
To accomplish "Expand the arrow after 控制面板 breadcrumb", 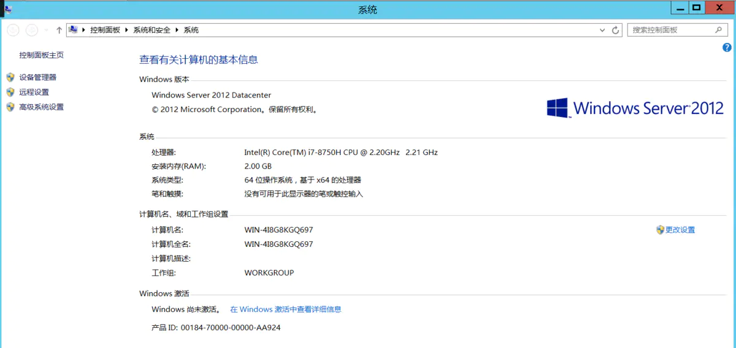I will [x=127, y=29].
